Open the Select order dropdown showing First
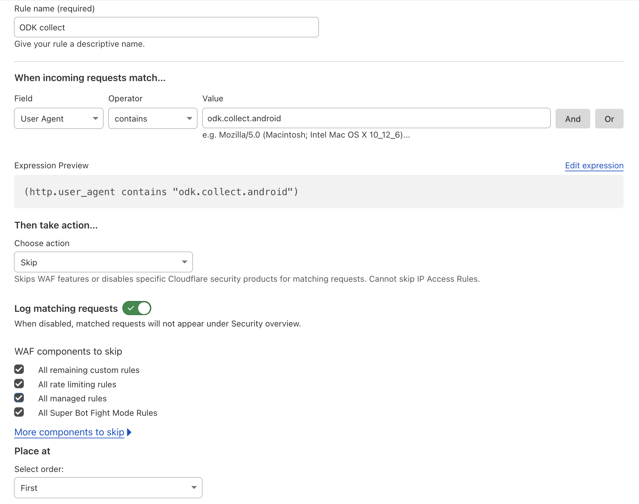The height and width of the screenshot is (504, 639). 108,488
